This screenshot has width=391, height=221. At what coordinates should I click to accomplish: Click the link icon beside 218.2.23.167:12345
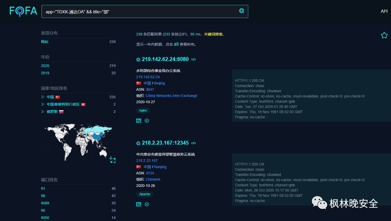pos(193,143)
